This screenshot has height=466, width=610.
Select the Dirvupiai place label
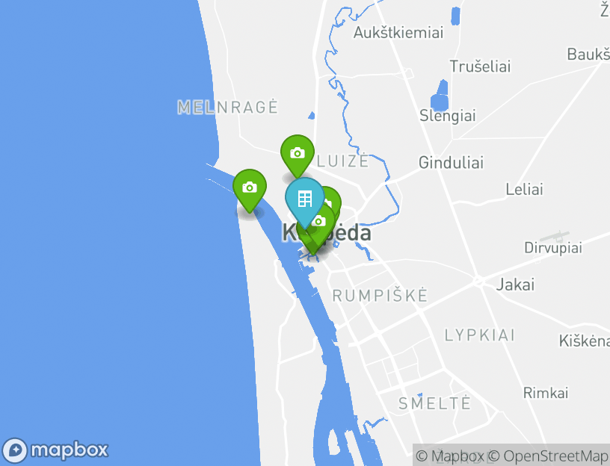[553, 248]
